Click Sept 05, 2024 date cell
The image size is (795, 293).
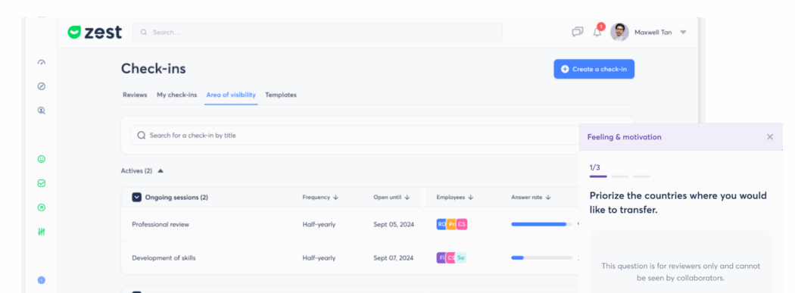tap(394, 224)
